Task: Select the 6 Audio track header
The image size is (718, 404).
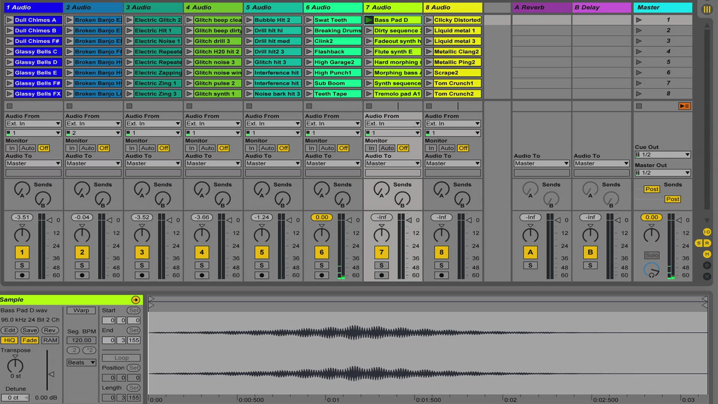Action: click(x=333, y=8)
